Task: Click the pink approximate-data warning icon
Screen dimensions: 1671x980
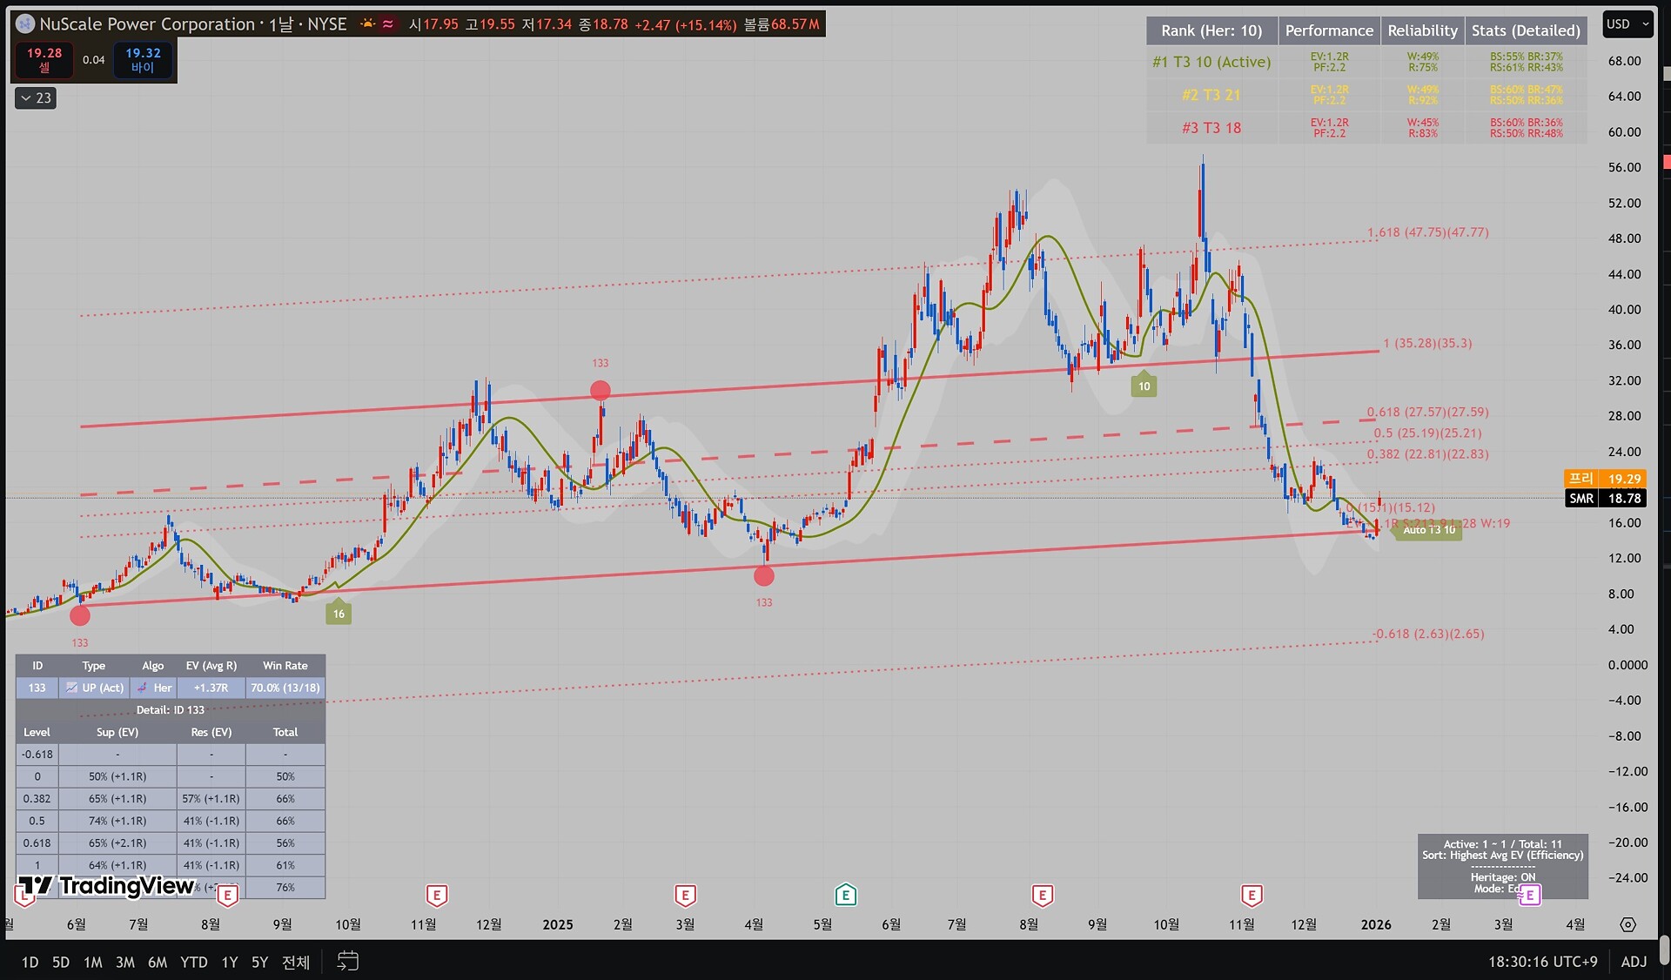Action: pos(388,23)
